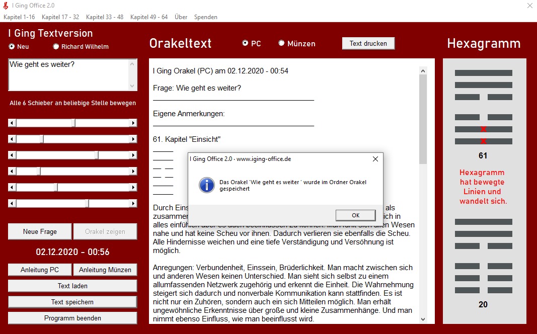This screenshot has height=334, width=537.
Task: Click the left arrow of the fifth slider
Action: click(12, 187)
